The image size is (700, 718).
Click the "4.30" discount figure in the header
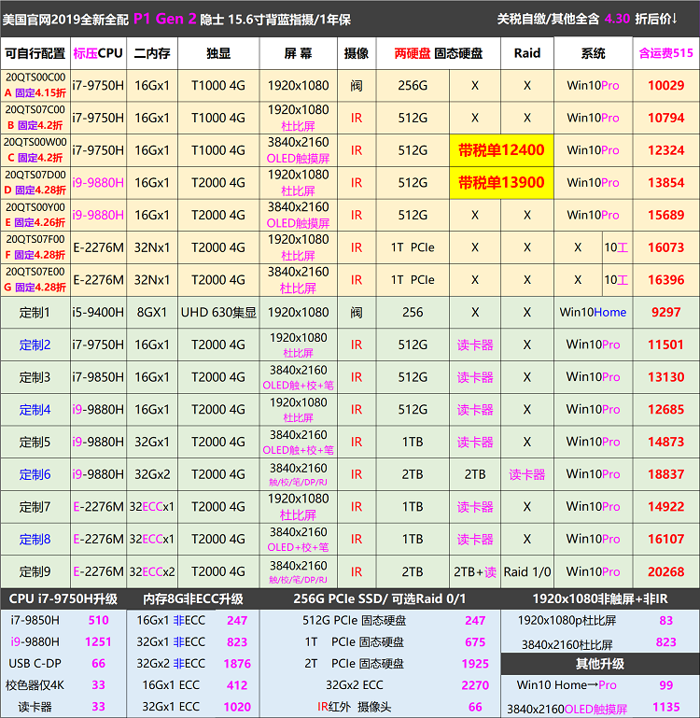[617, 19]
